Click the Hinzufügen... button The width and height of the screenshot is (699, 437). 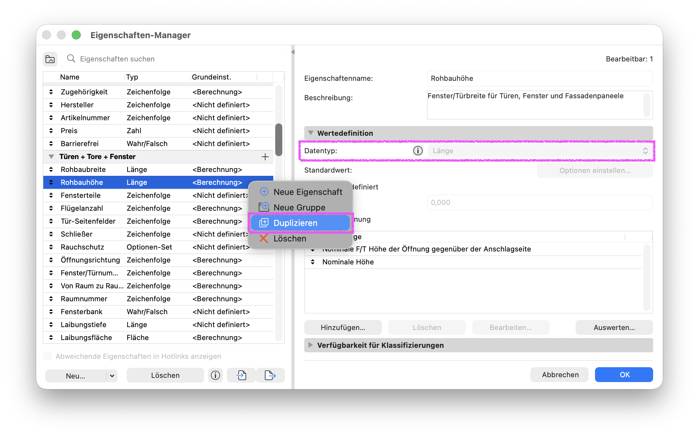click(343, 327)
